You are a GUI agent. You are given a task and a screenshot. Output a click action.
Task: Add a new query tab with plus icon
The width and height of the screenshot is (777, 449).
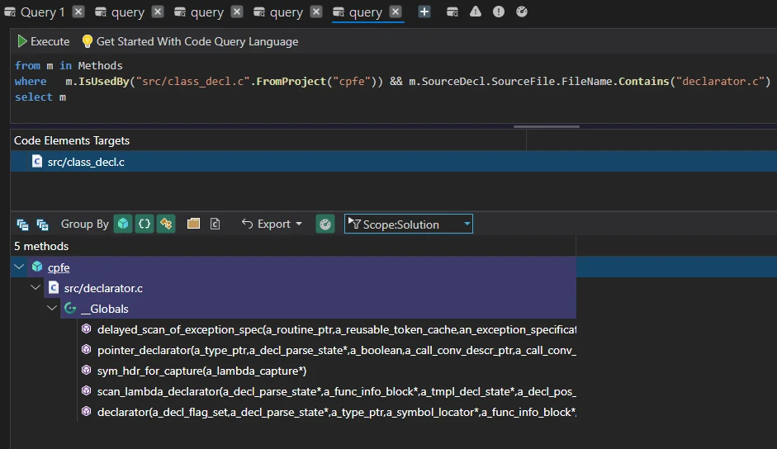pyautogui.click(x=424, y=12)
